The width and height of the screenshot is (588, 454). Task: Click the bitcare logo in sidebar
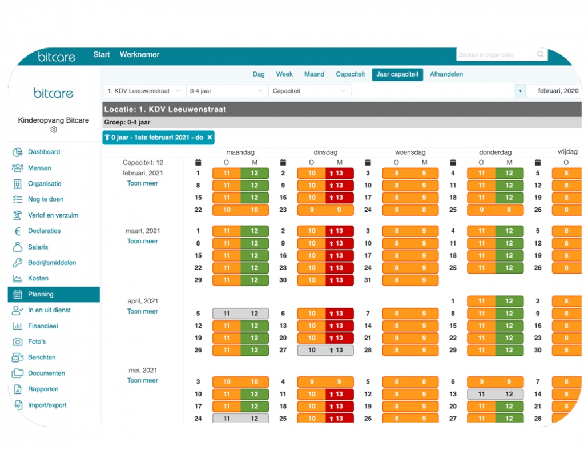point(54,93)
